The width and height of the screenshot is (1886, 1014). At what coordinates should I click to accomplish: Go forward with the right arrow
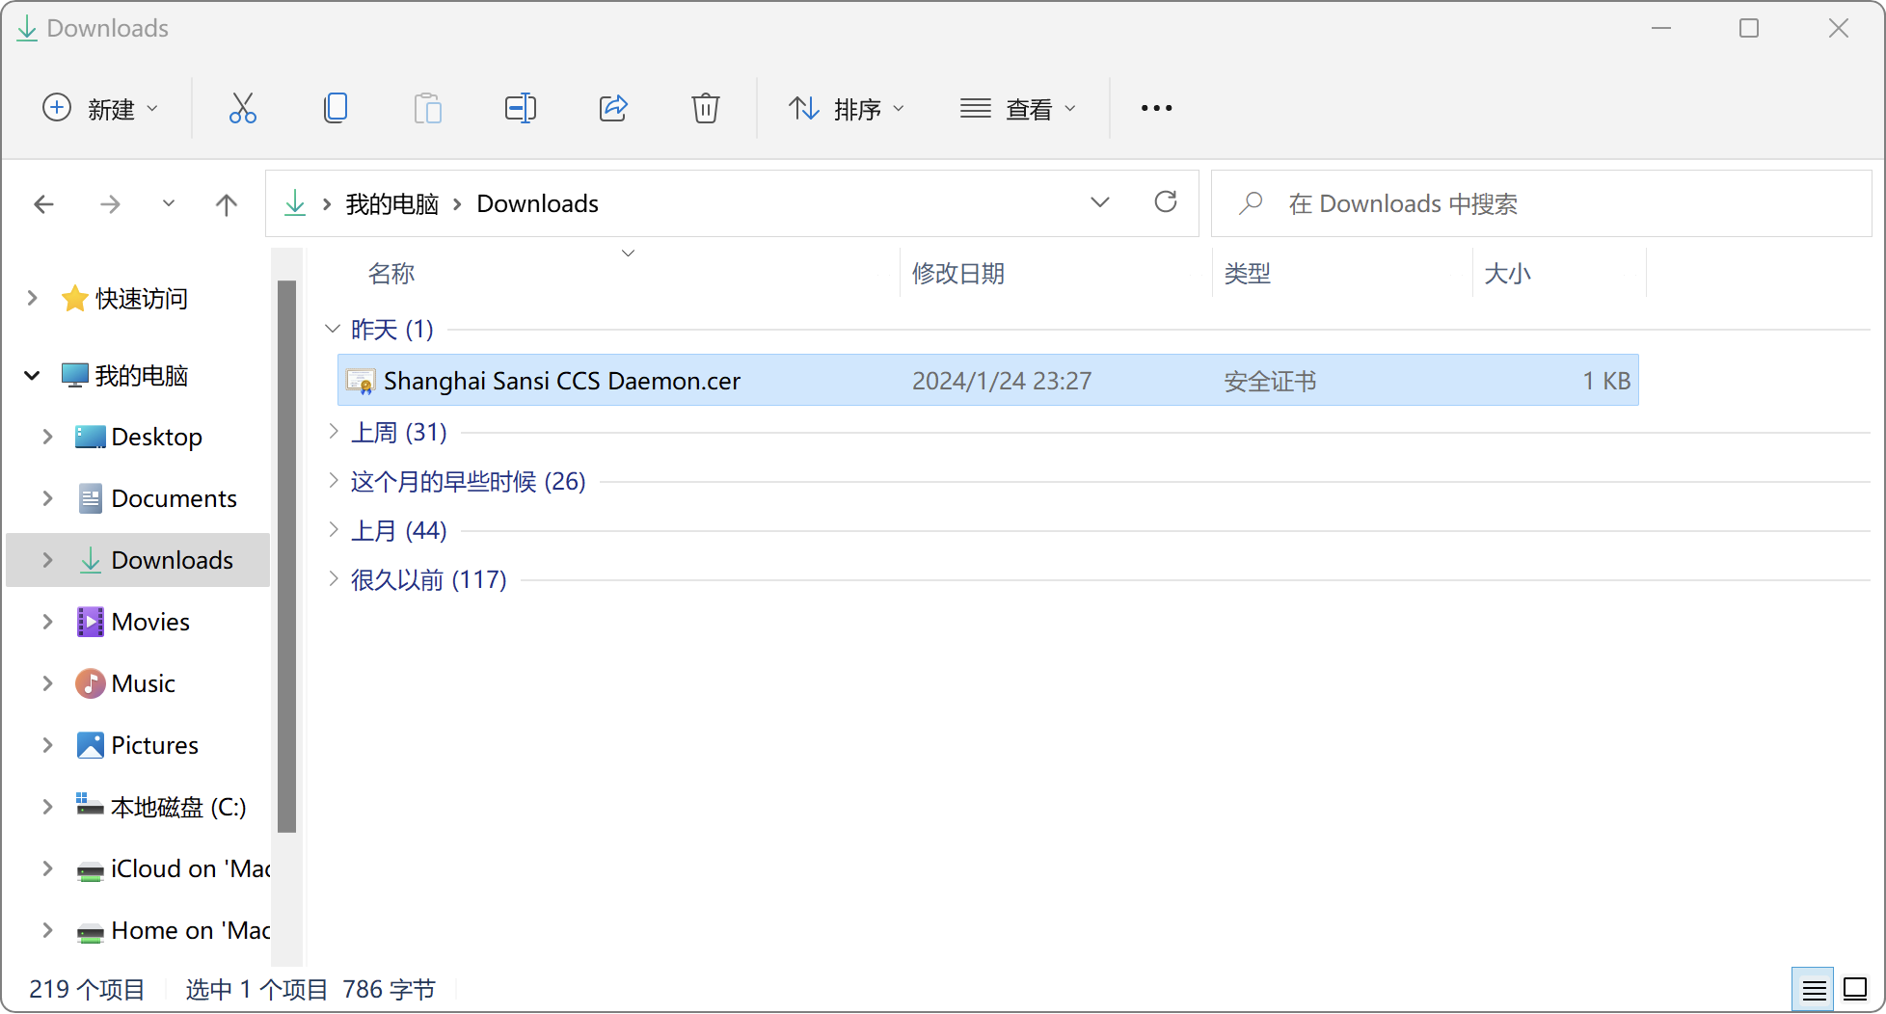[x=111, y=204]
